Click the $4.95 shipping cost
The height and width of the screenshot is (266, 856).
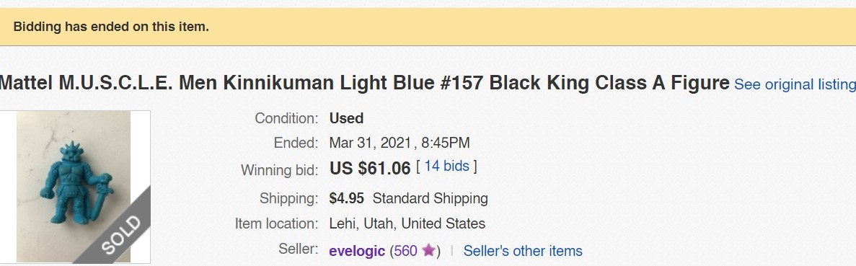point(347,198)
